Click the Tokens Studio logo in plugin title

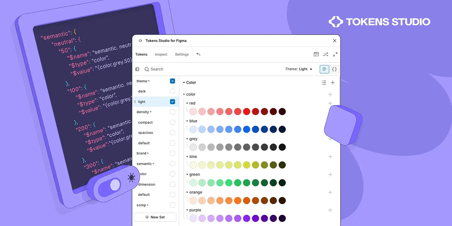(x=140, y=41)
